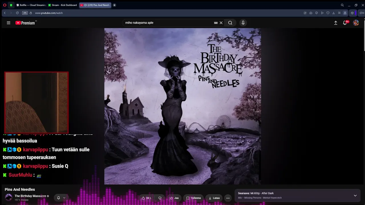Clear the YouTube search query
The width and height of the screenshot is (365, 205).
pos(221,23)
